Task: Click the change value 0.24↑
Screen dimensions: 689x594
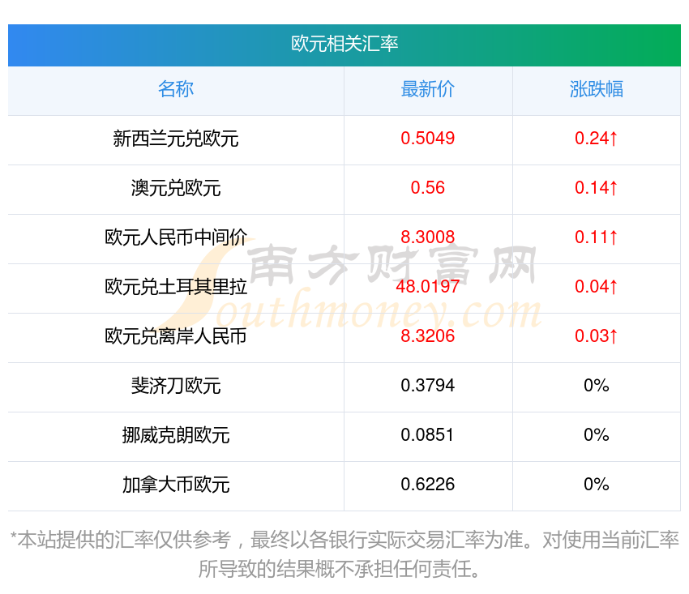Action: (x=597, y=139)
